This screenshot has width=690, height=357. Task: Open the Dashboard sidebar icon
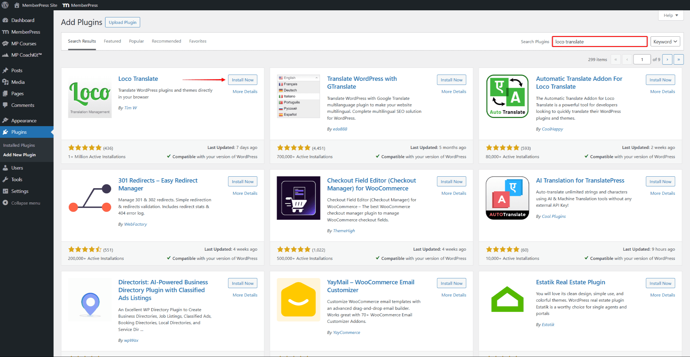[5, 20]
